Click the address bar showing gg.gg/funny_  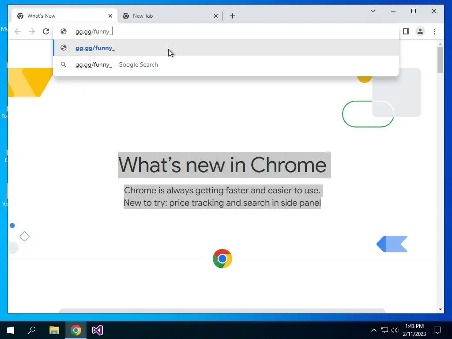(226, 31)
